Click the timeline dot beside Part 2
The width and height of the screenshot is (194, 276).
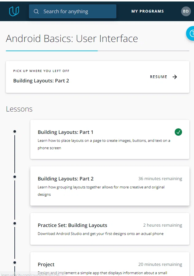pyautogui.click(x=15, y=177)
